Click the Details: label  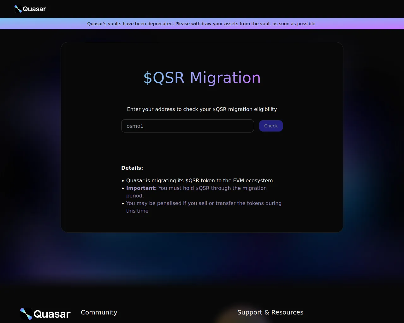click(132, 168)
